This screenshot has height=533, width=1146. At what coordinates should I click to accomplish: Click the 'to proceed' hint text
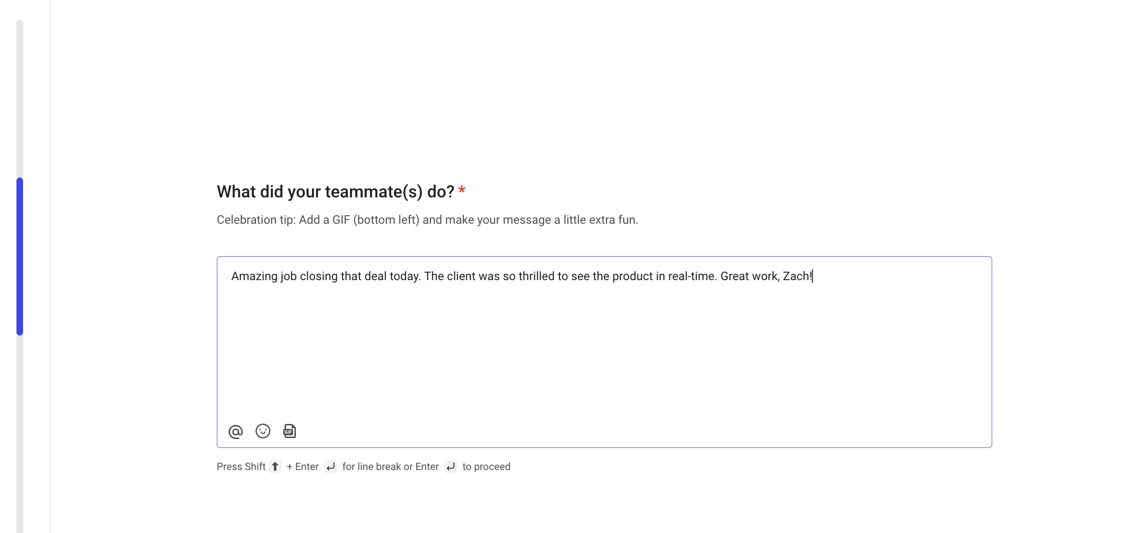pyautogui.click(x=486, y=467)
